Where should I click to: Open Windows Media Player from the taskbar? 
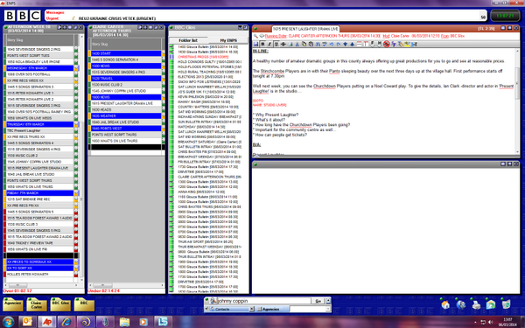click(143, 322)
